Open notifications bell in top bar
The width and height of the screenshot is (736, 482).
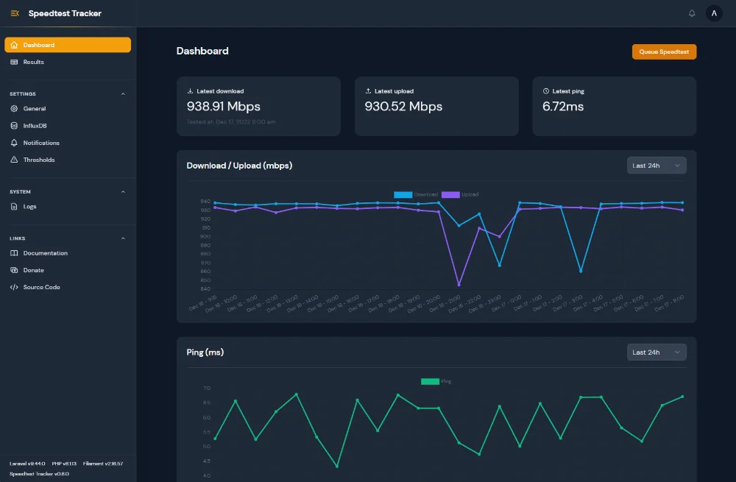[x=691, y=13]
